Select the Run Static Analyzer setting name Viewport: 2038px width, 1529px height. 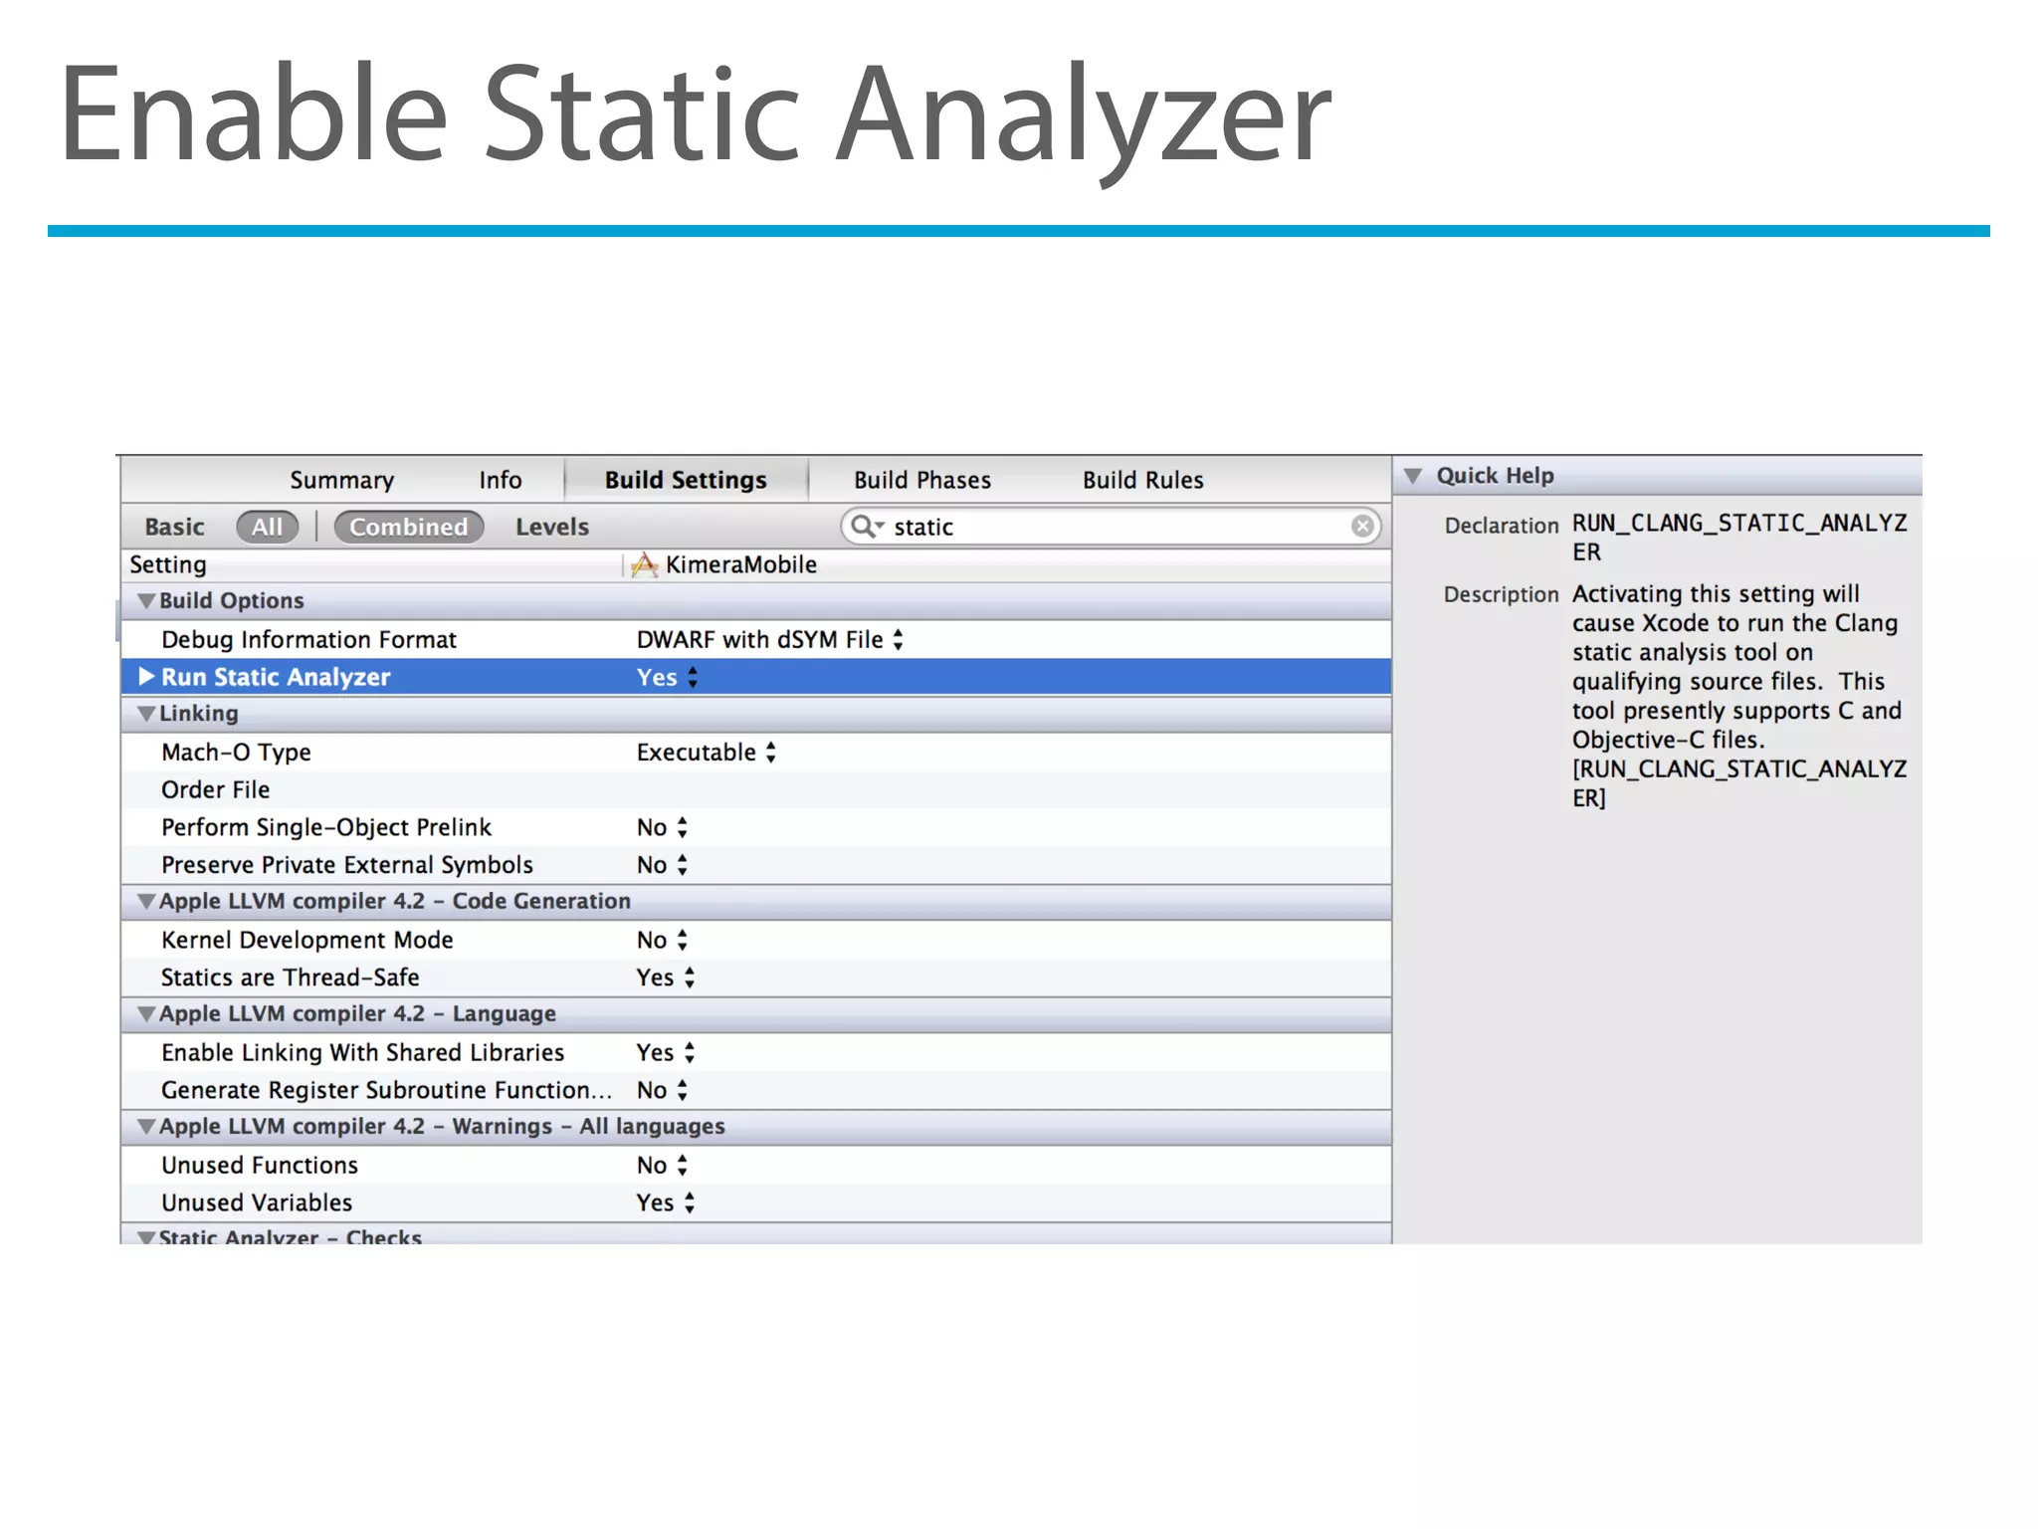click(x=276, y=677)
